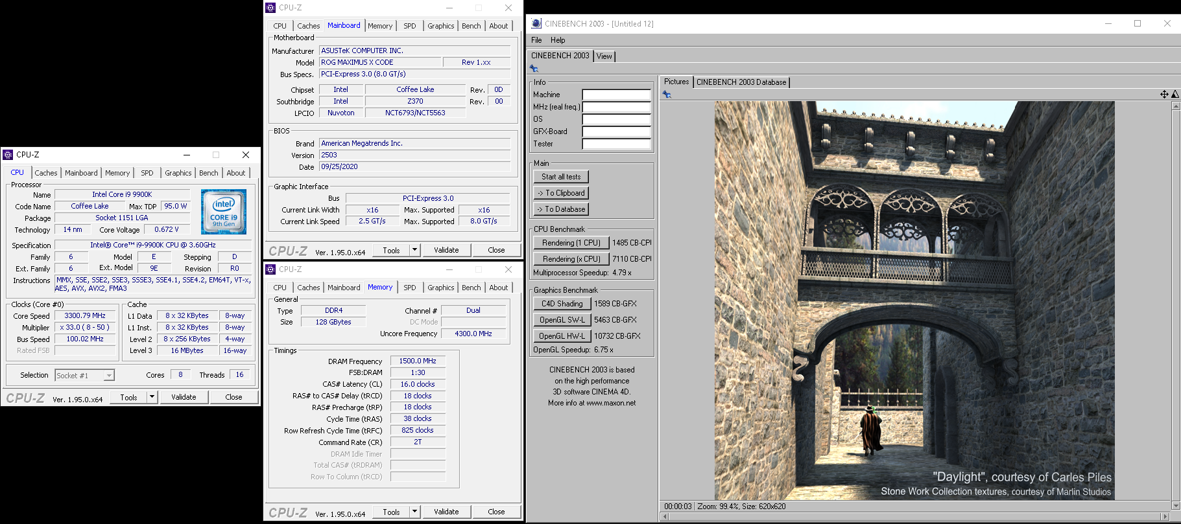Open Tools dropdown arrow in the CPU-Z Memory window
The width and height of the screenshot is (1181, 524).
click(x=415, y=512)
